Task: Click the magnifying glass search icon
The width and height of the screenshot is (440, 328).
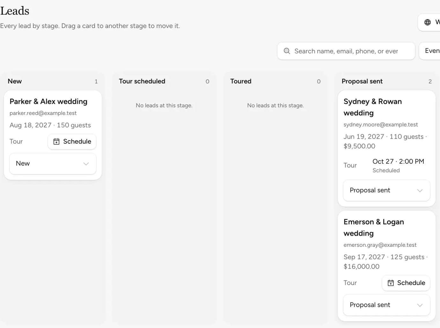Action: [287, 51]
